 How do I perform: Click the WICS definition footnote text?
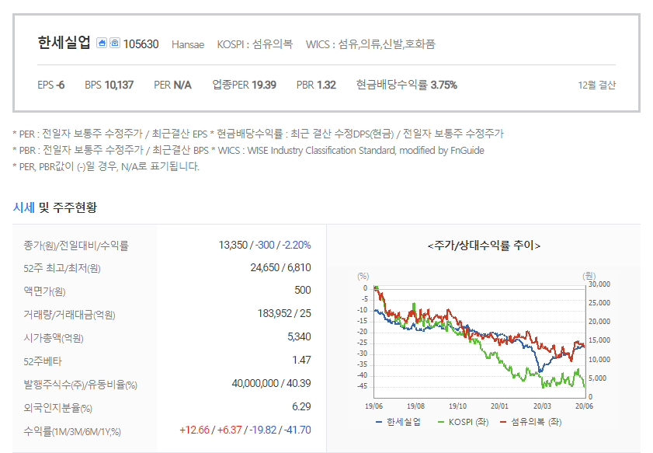[x=351, y=151]
